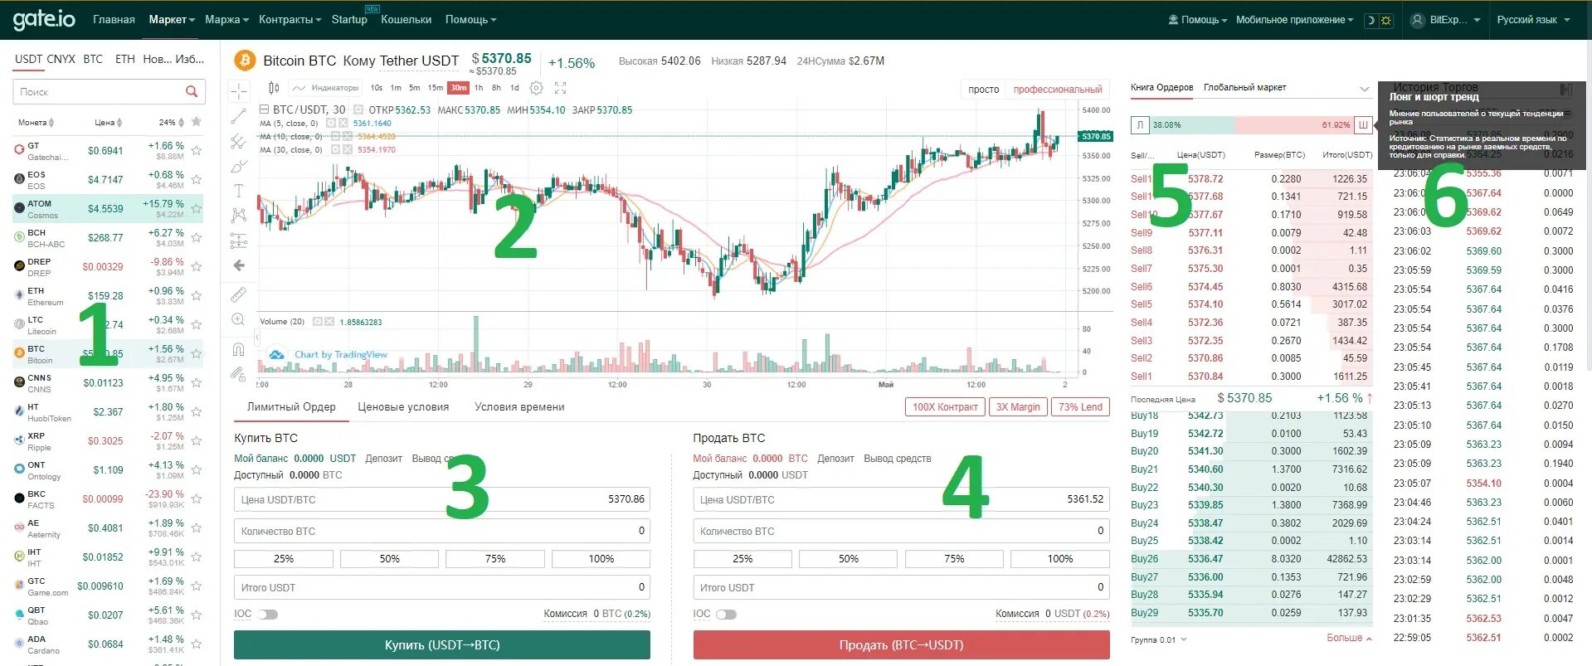This screenshot has height=666, width=1592.
Task: Open the chart settings gear
Action: click(x=537, y=88)
